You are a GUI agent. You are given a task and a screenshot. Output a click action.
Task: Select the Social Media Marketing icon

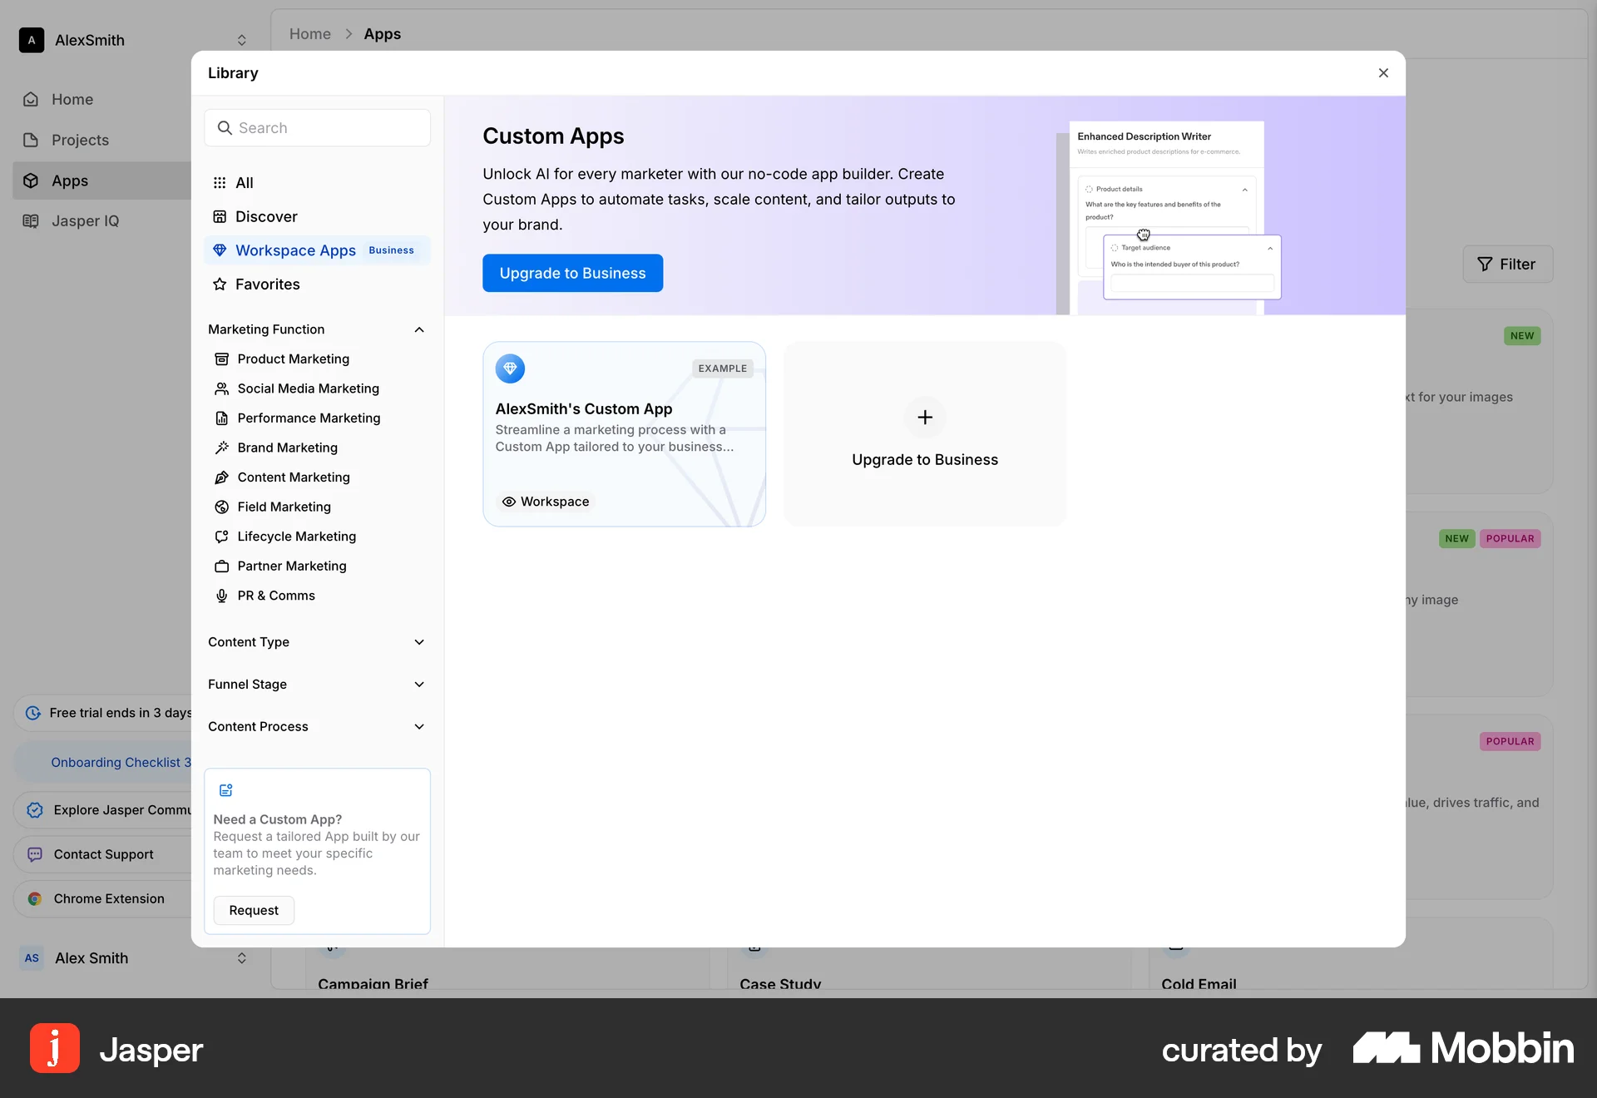[221, 388]
